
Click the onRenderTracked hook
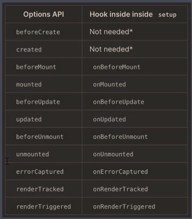(120, 189)
